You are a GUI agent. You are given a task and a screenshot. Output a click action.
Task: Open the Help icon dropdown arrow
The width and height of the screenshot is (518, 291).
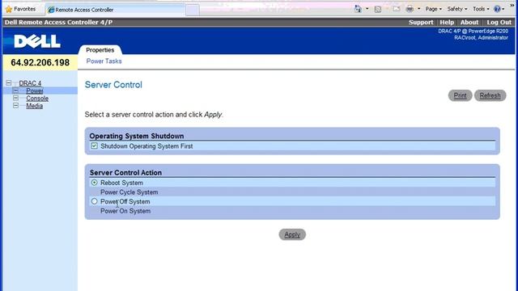coord(503,9)
